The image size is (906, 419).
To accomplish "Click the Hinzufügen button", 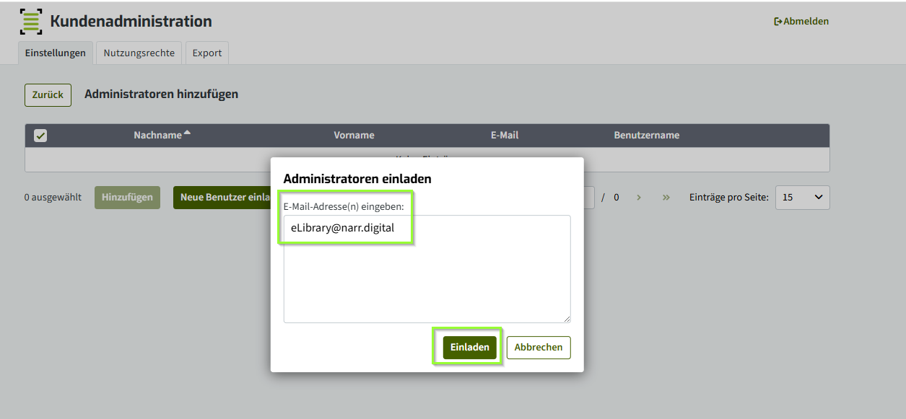I will click(x=127, y=198).
